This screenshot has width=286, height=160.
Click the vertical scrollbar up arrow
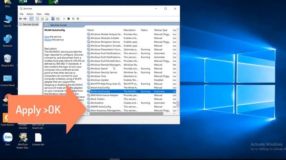click(x=178, y=30)
